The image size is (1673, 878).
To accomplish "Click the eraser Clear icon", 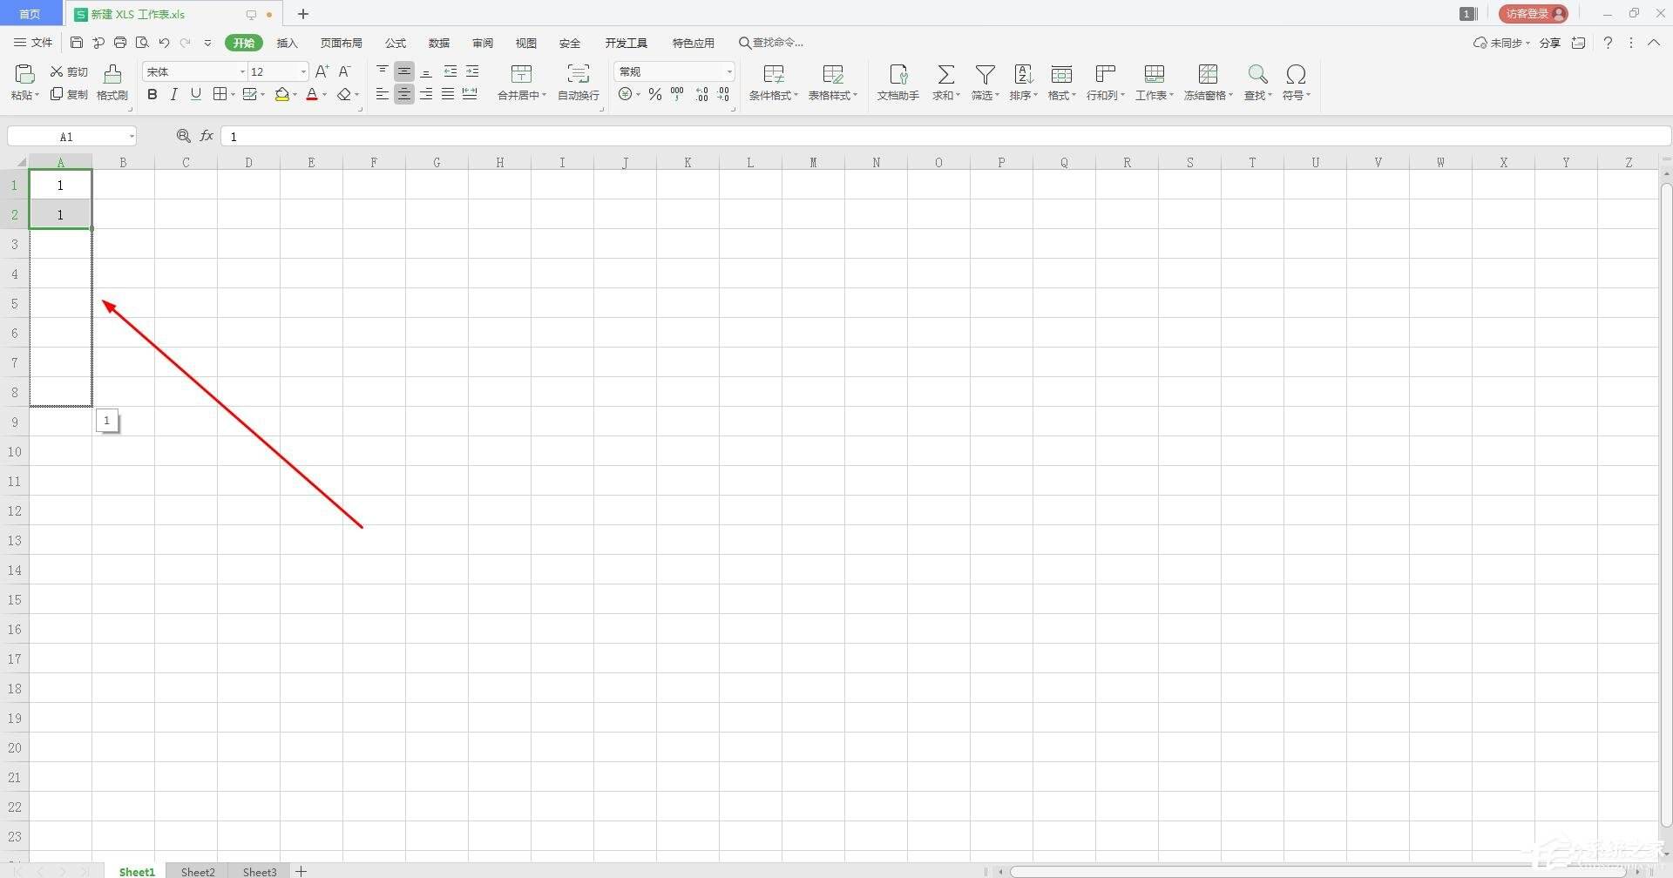I will (344, 94).
